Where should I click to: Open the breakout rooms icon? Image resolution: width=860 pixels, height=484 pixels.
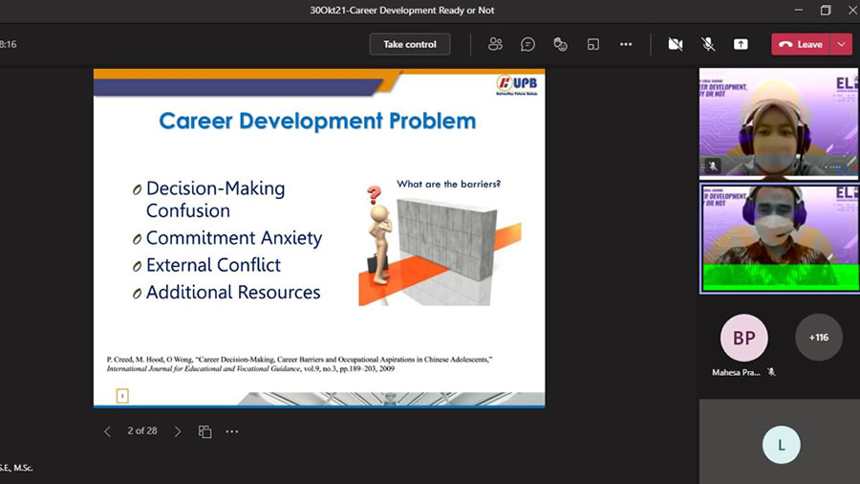click(x=593, y=44)
